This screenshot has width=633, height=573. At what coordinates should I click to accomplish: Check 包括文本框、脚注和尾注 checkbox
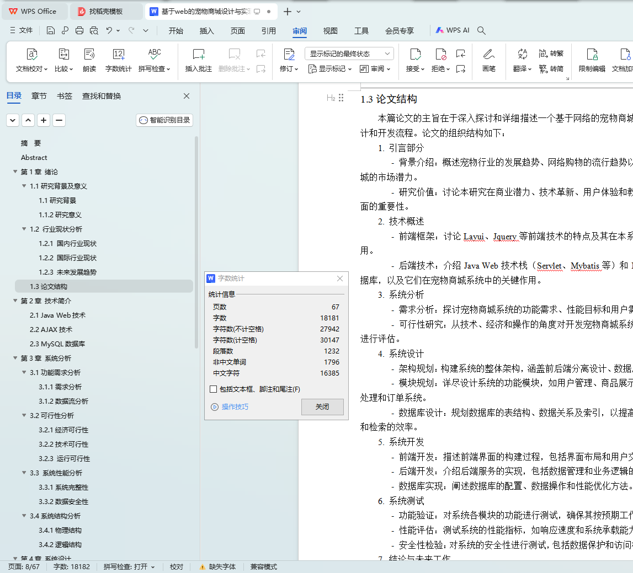click(x=214, y=389)
